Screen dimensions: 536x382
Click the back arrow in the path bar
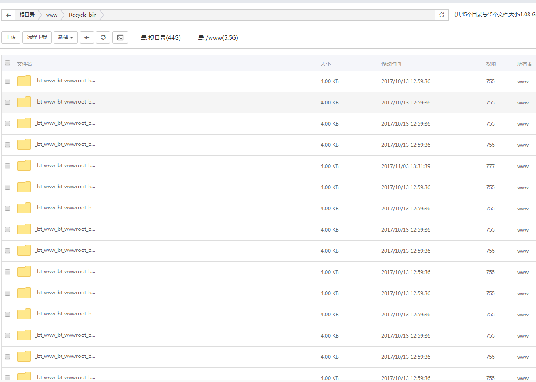click(8, 15)
